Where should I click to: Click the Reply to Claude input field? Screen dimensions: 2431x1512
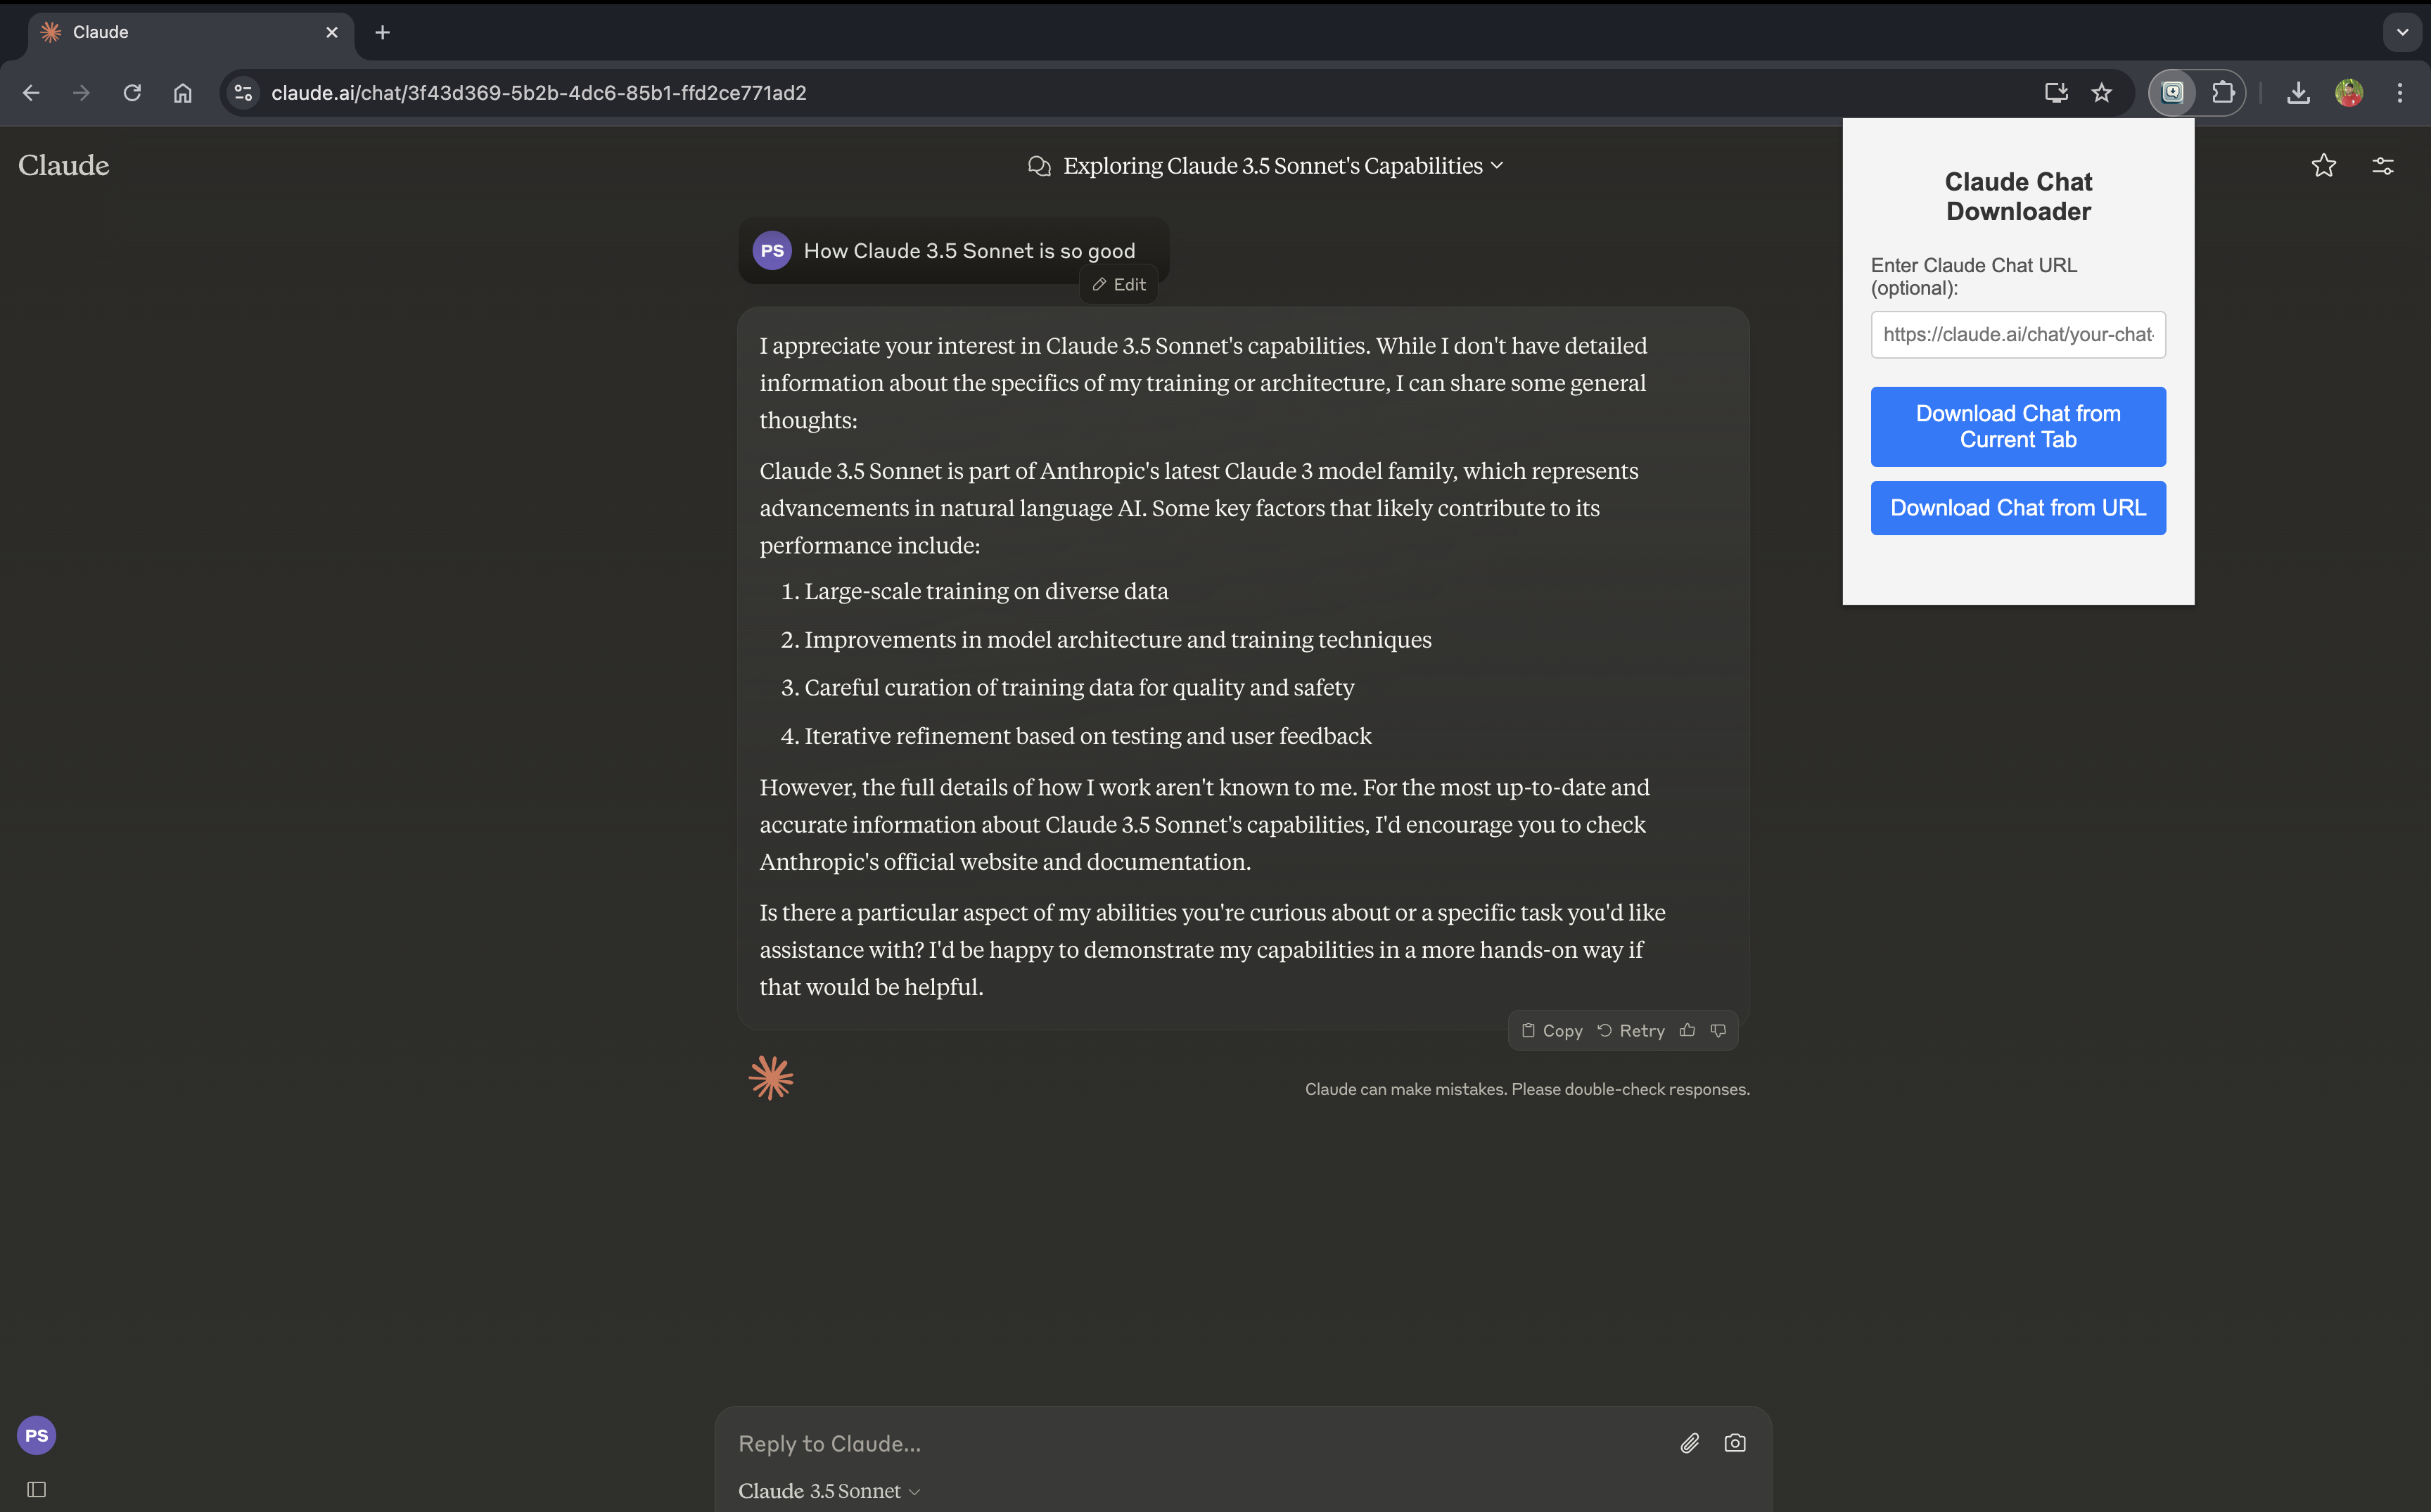1200,1444
